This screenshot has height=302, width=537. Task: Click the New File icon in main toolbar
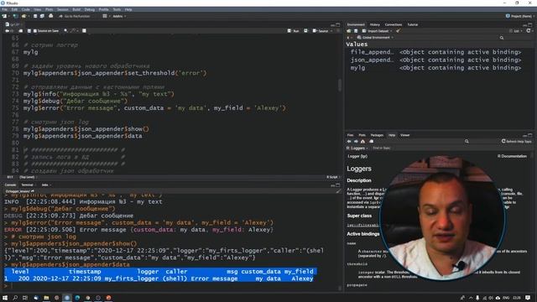(x=4, y=16)
